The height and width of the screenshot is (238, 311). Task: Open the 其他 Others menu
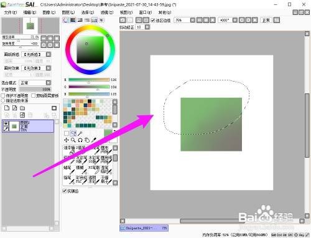pyautogui.click(x=165, y=12)
